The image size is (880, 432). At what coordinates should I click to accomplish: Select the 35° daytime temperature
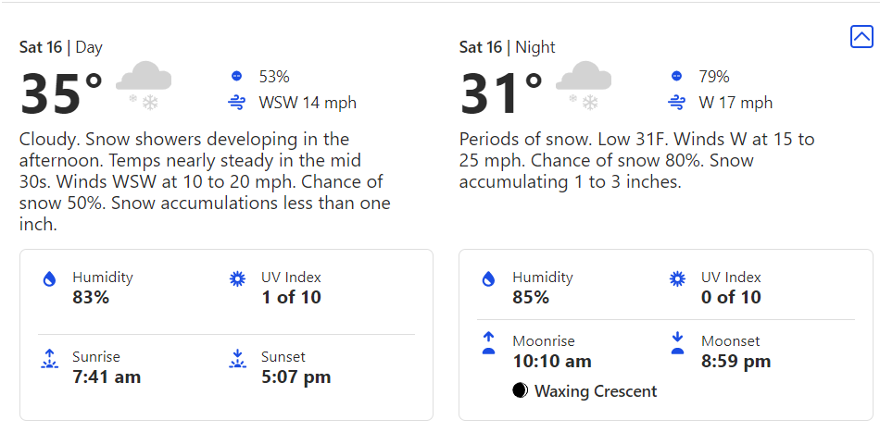[61, 94]
